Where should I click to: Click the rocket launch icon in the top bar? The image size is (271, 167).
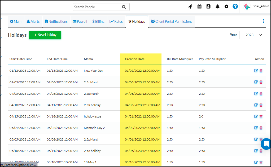click(x=190, y=6)
